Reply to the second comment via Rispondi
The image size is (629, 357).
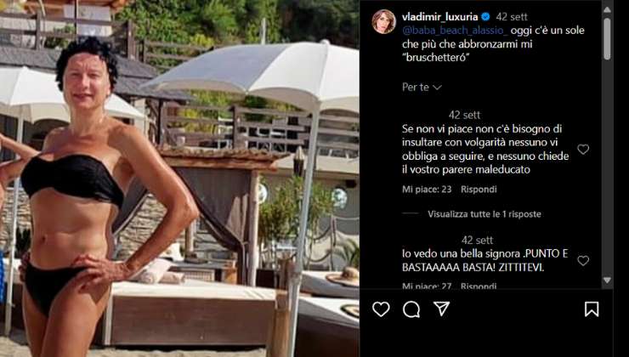(x=479, y=286)
